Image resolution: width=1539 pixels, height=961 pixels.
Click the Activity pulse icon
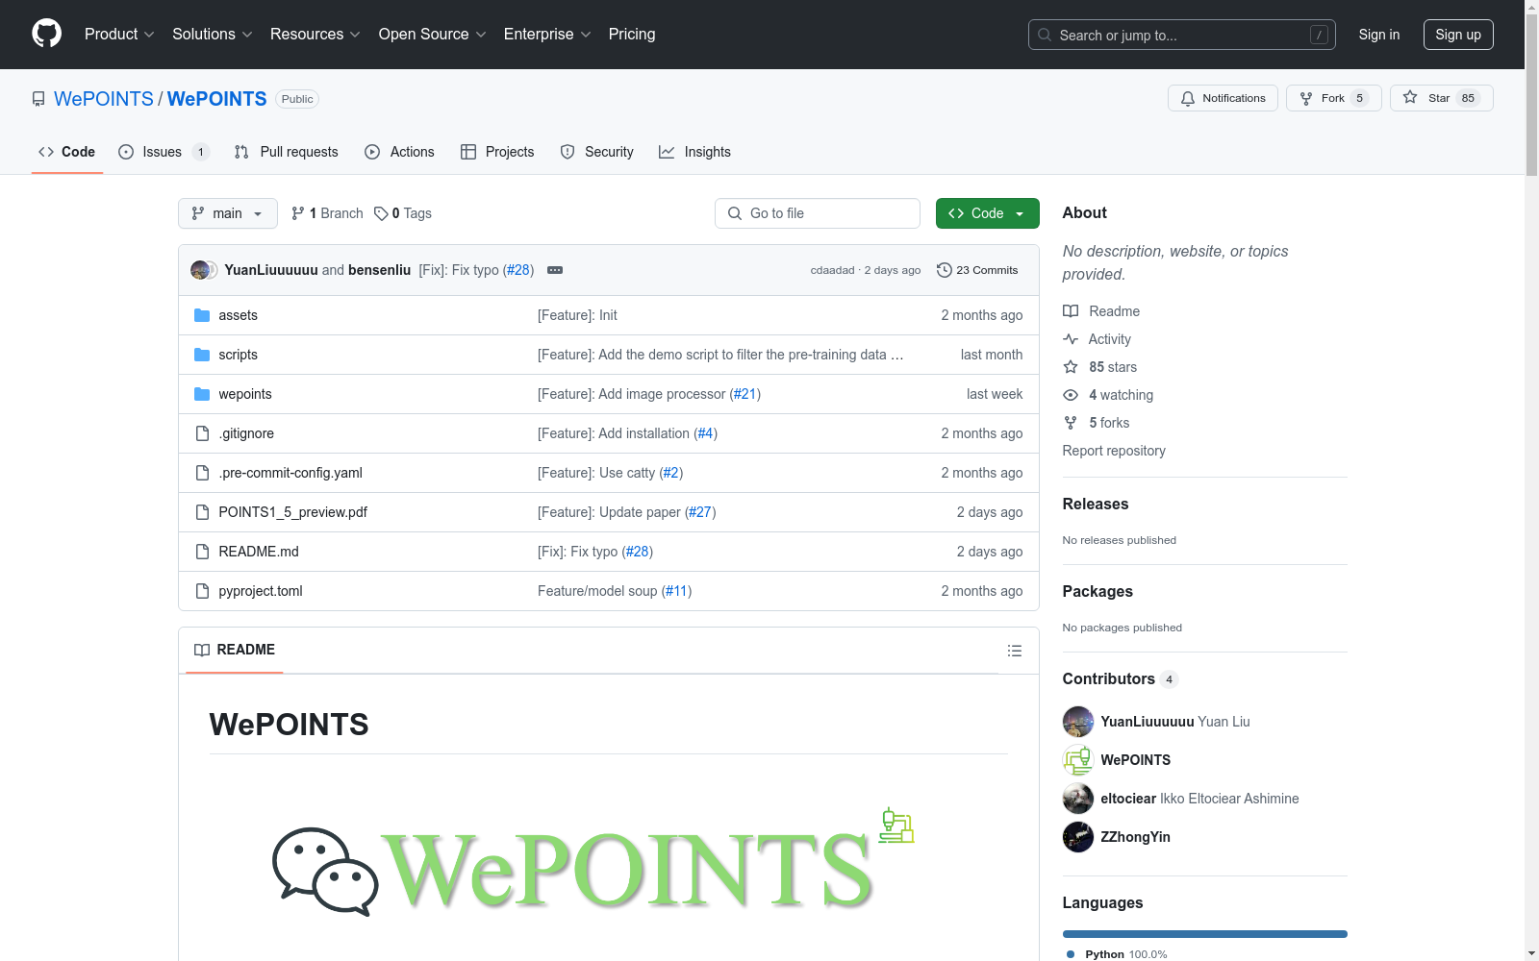[x=1071, y=339]
